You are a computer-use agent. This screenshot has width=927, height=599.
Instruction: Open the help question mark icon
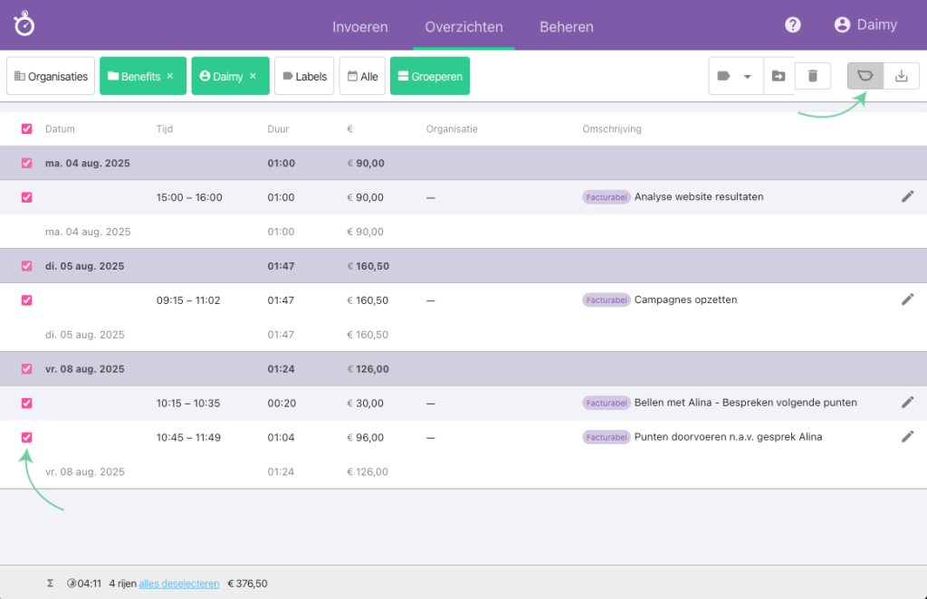[x=792, y=24]
